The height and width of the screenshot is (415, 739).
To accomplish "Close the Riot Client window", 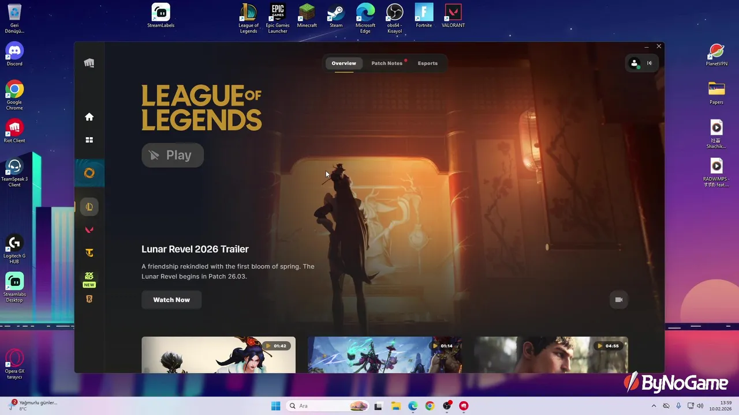I will click(x=659, y=47).
